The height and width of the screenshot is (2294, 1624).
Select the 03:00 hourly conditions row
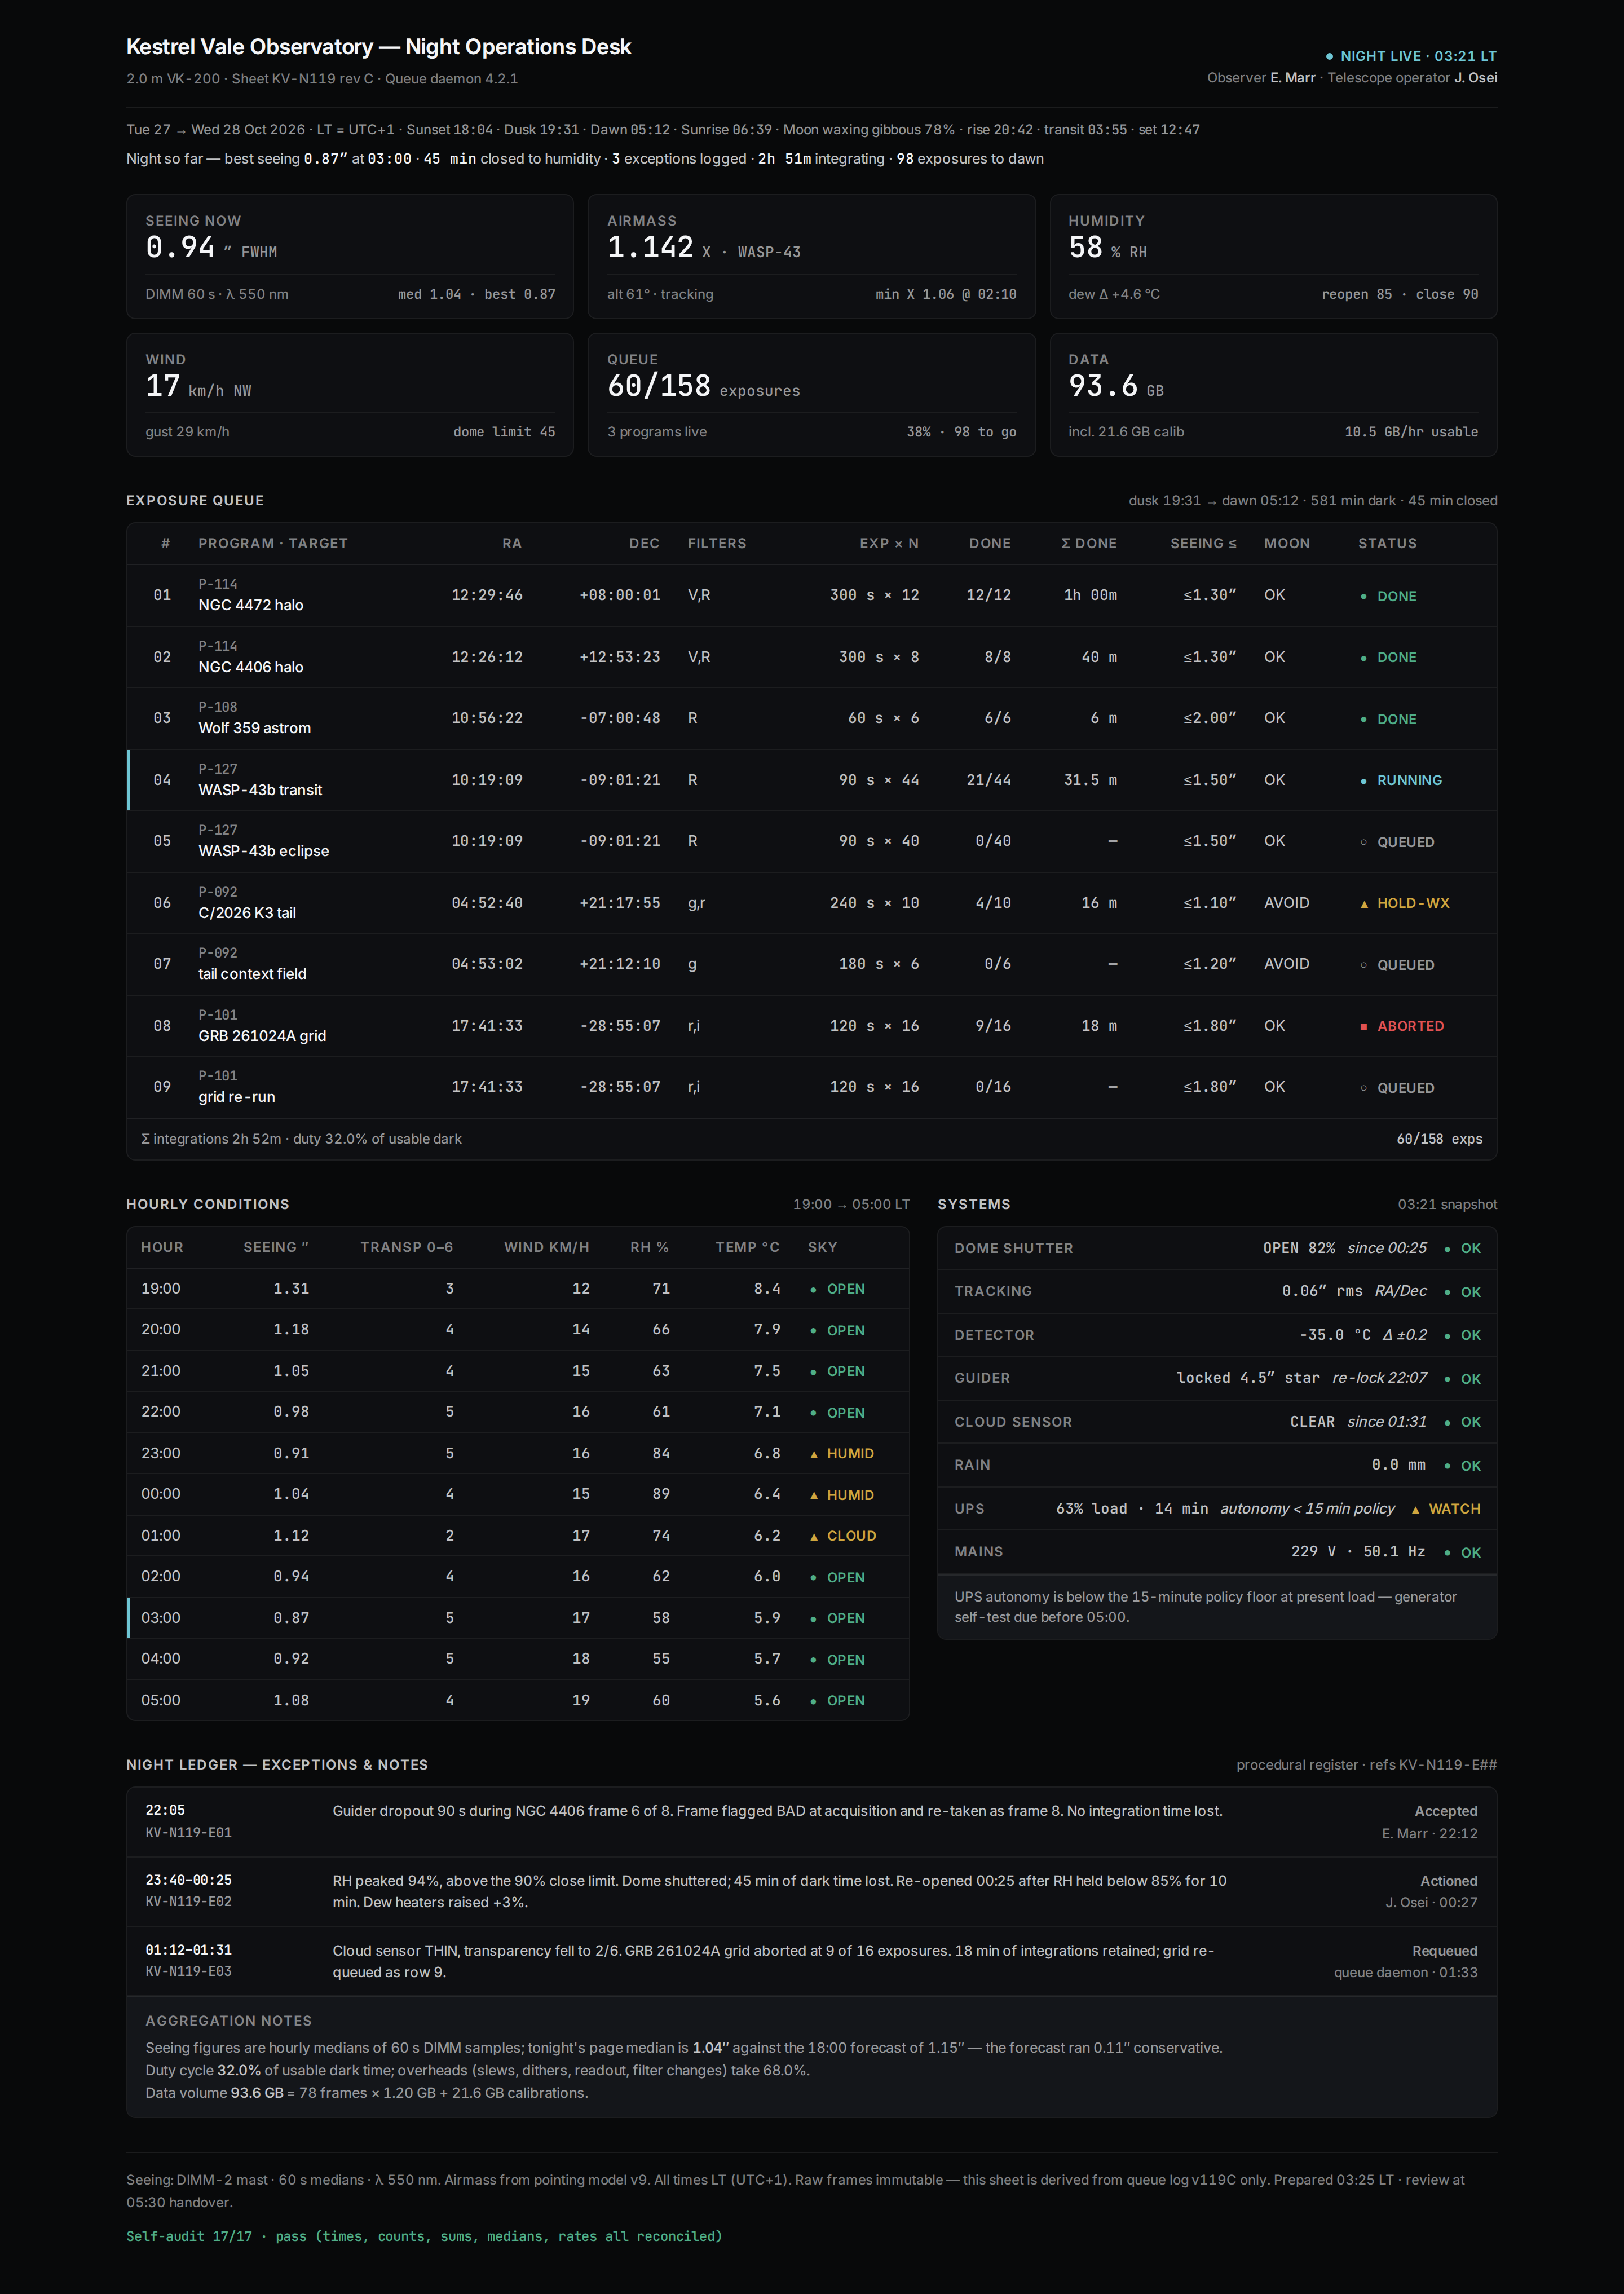(518, 1618)
